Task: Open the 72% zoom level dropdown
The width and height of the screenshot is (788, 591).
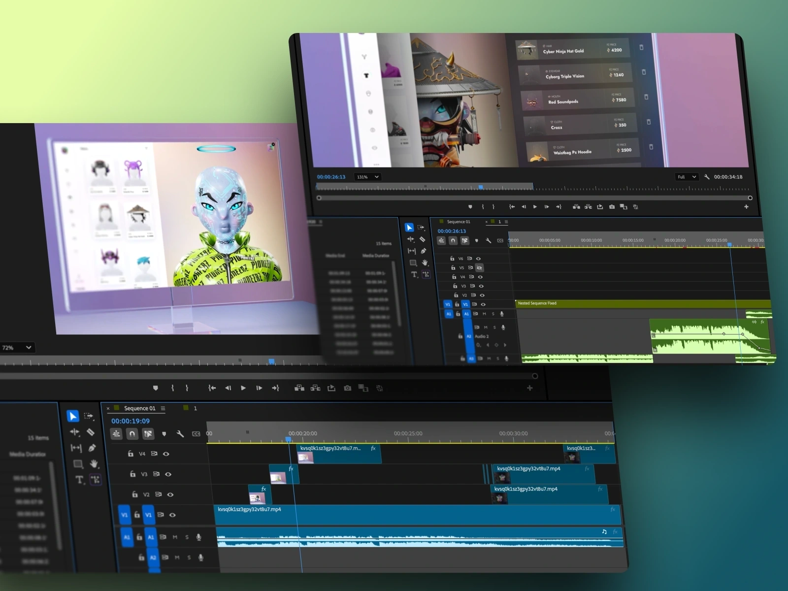Action: 17,348
